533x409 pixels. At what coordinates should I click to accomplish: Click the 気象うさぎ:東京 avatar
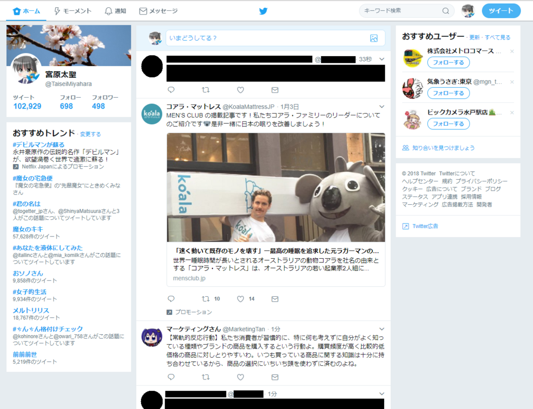pyautogui.click(x=412, y=88)
